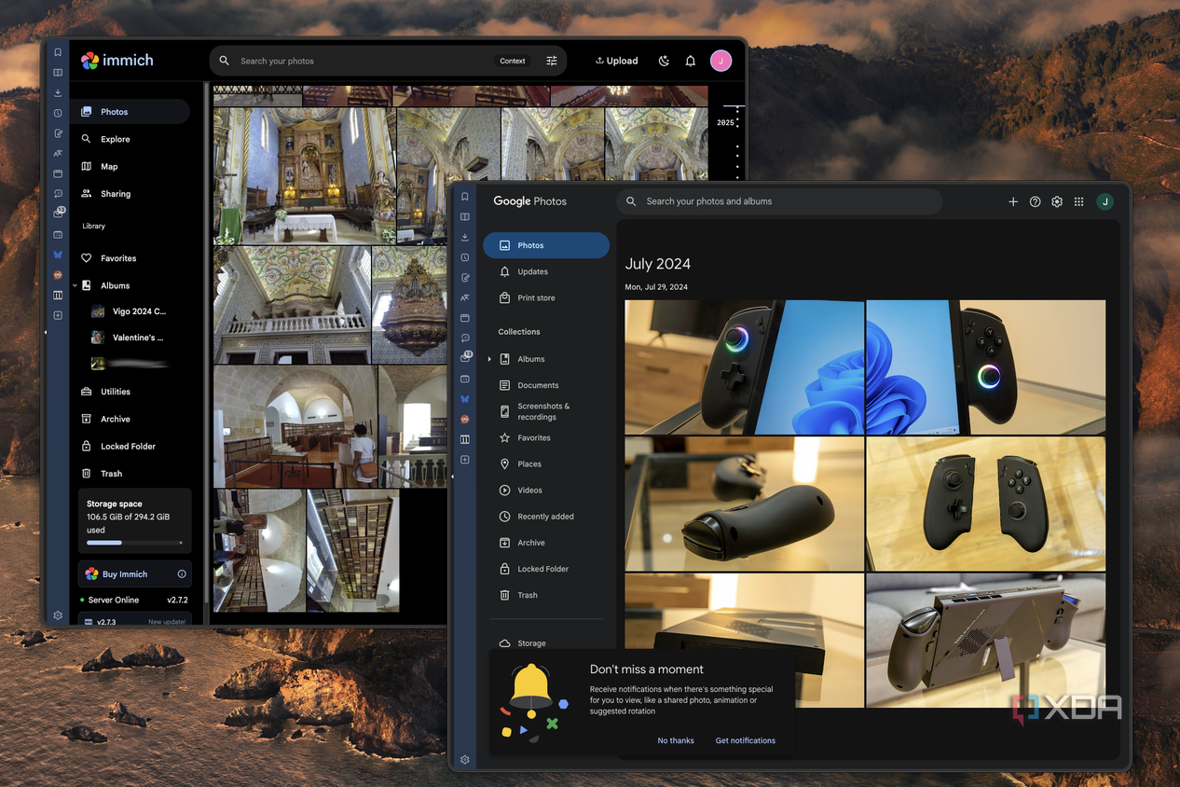Click Google Photos create plus icon

(x=1013, y=201)
